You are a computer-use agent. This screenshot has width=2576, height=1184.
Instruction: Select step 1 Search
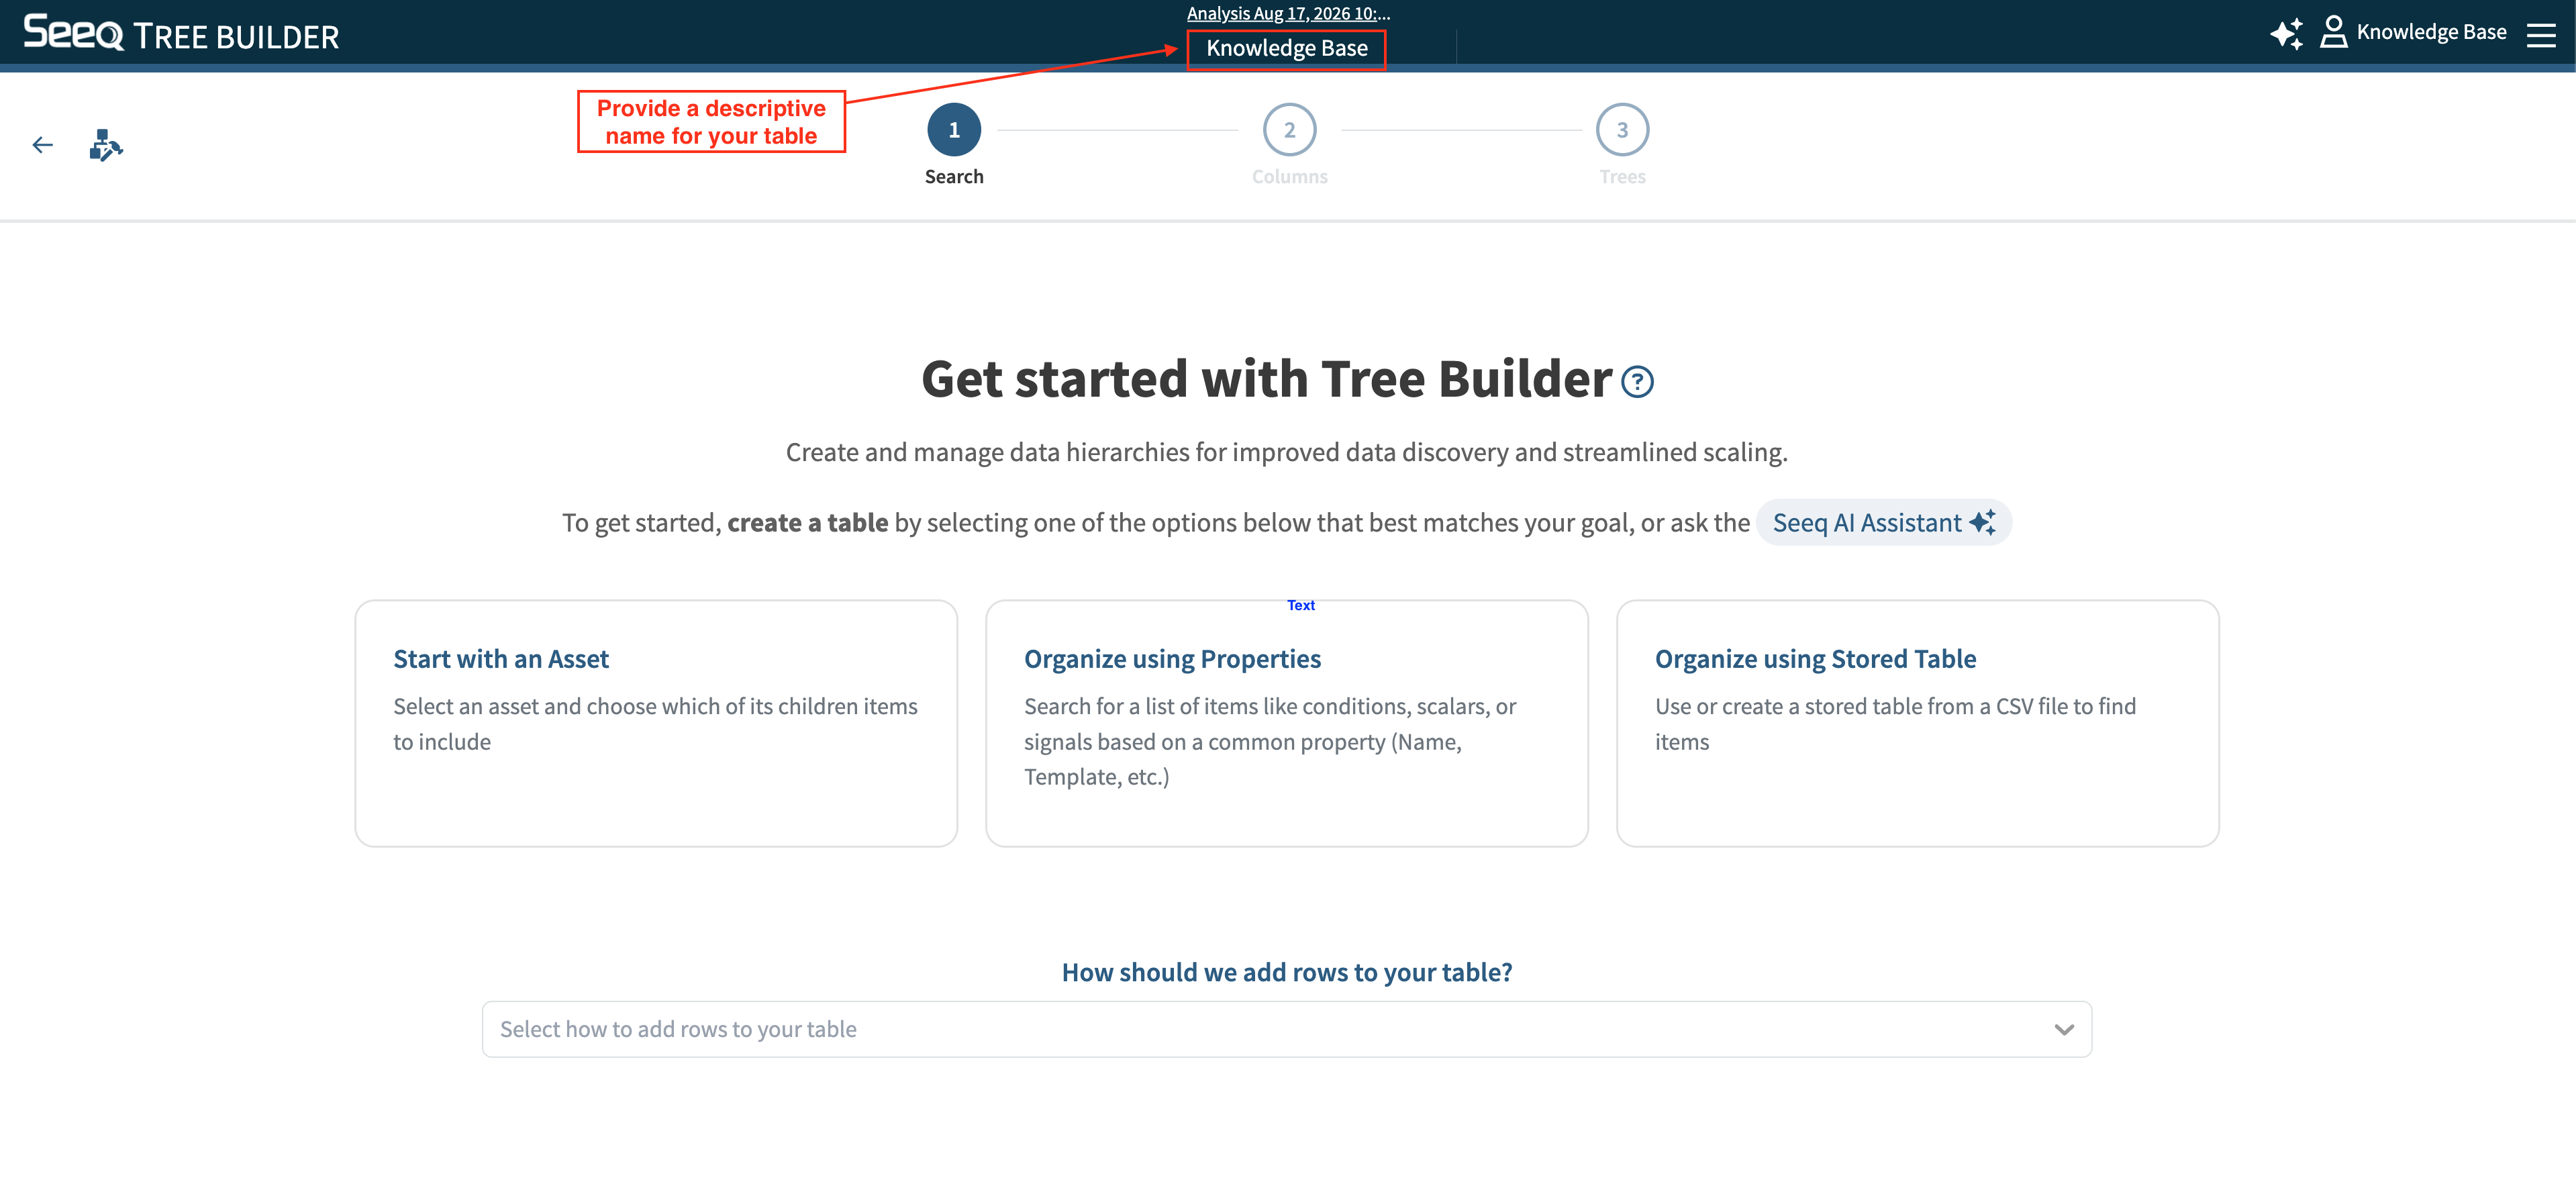[954, 130]
